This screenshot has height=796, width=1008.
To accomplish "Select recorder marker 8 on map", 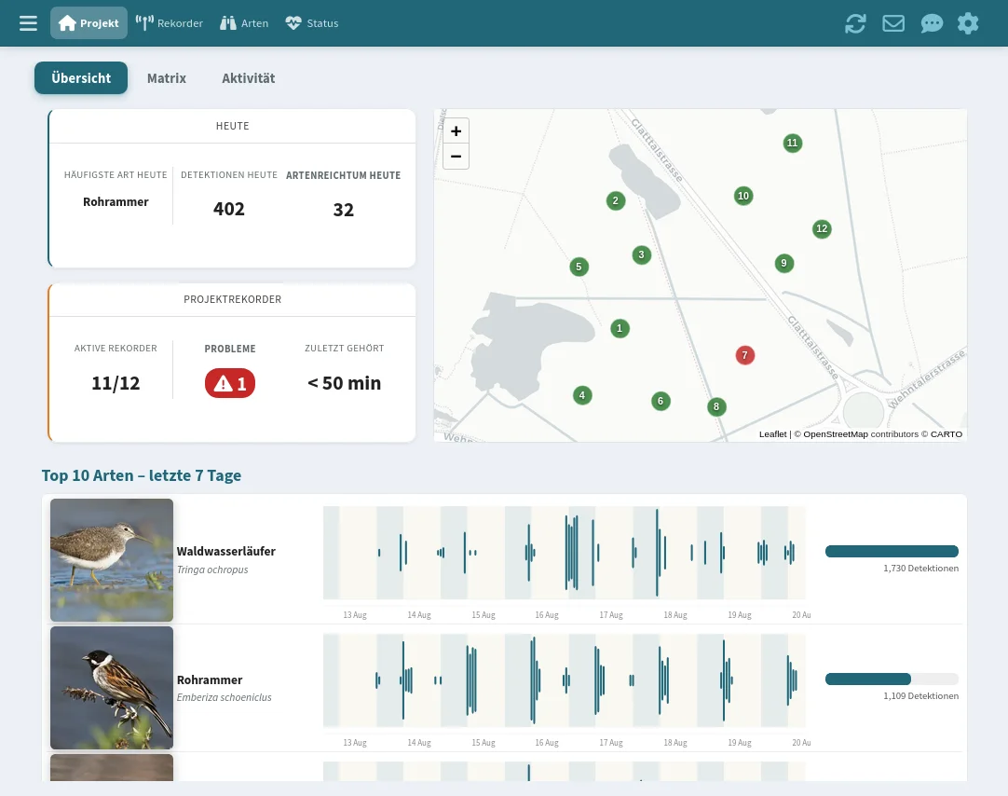I will [716, 407].
